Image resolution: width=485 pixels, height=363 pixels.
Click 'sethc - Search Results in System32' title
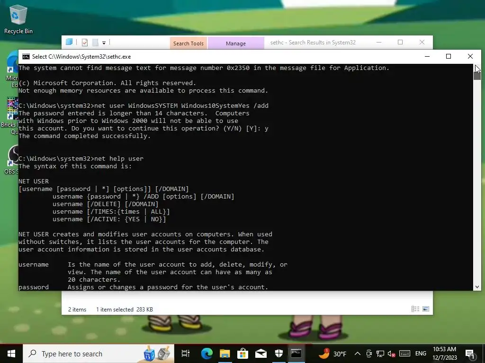point(313,43)
